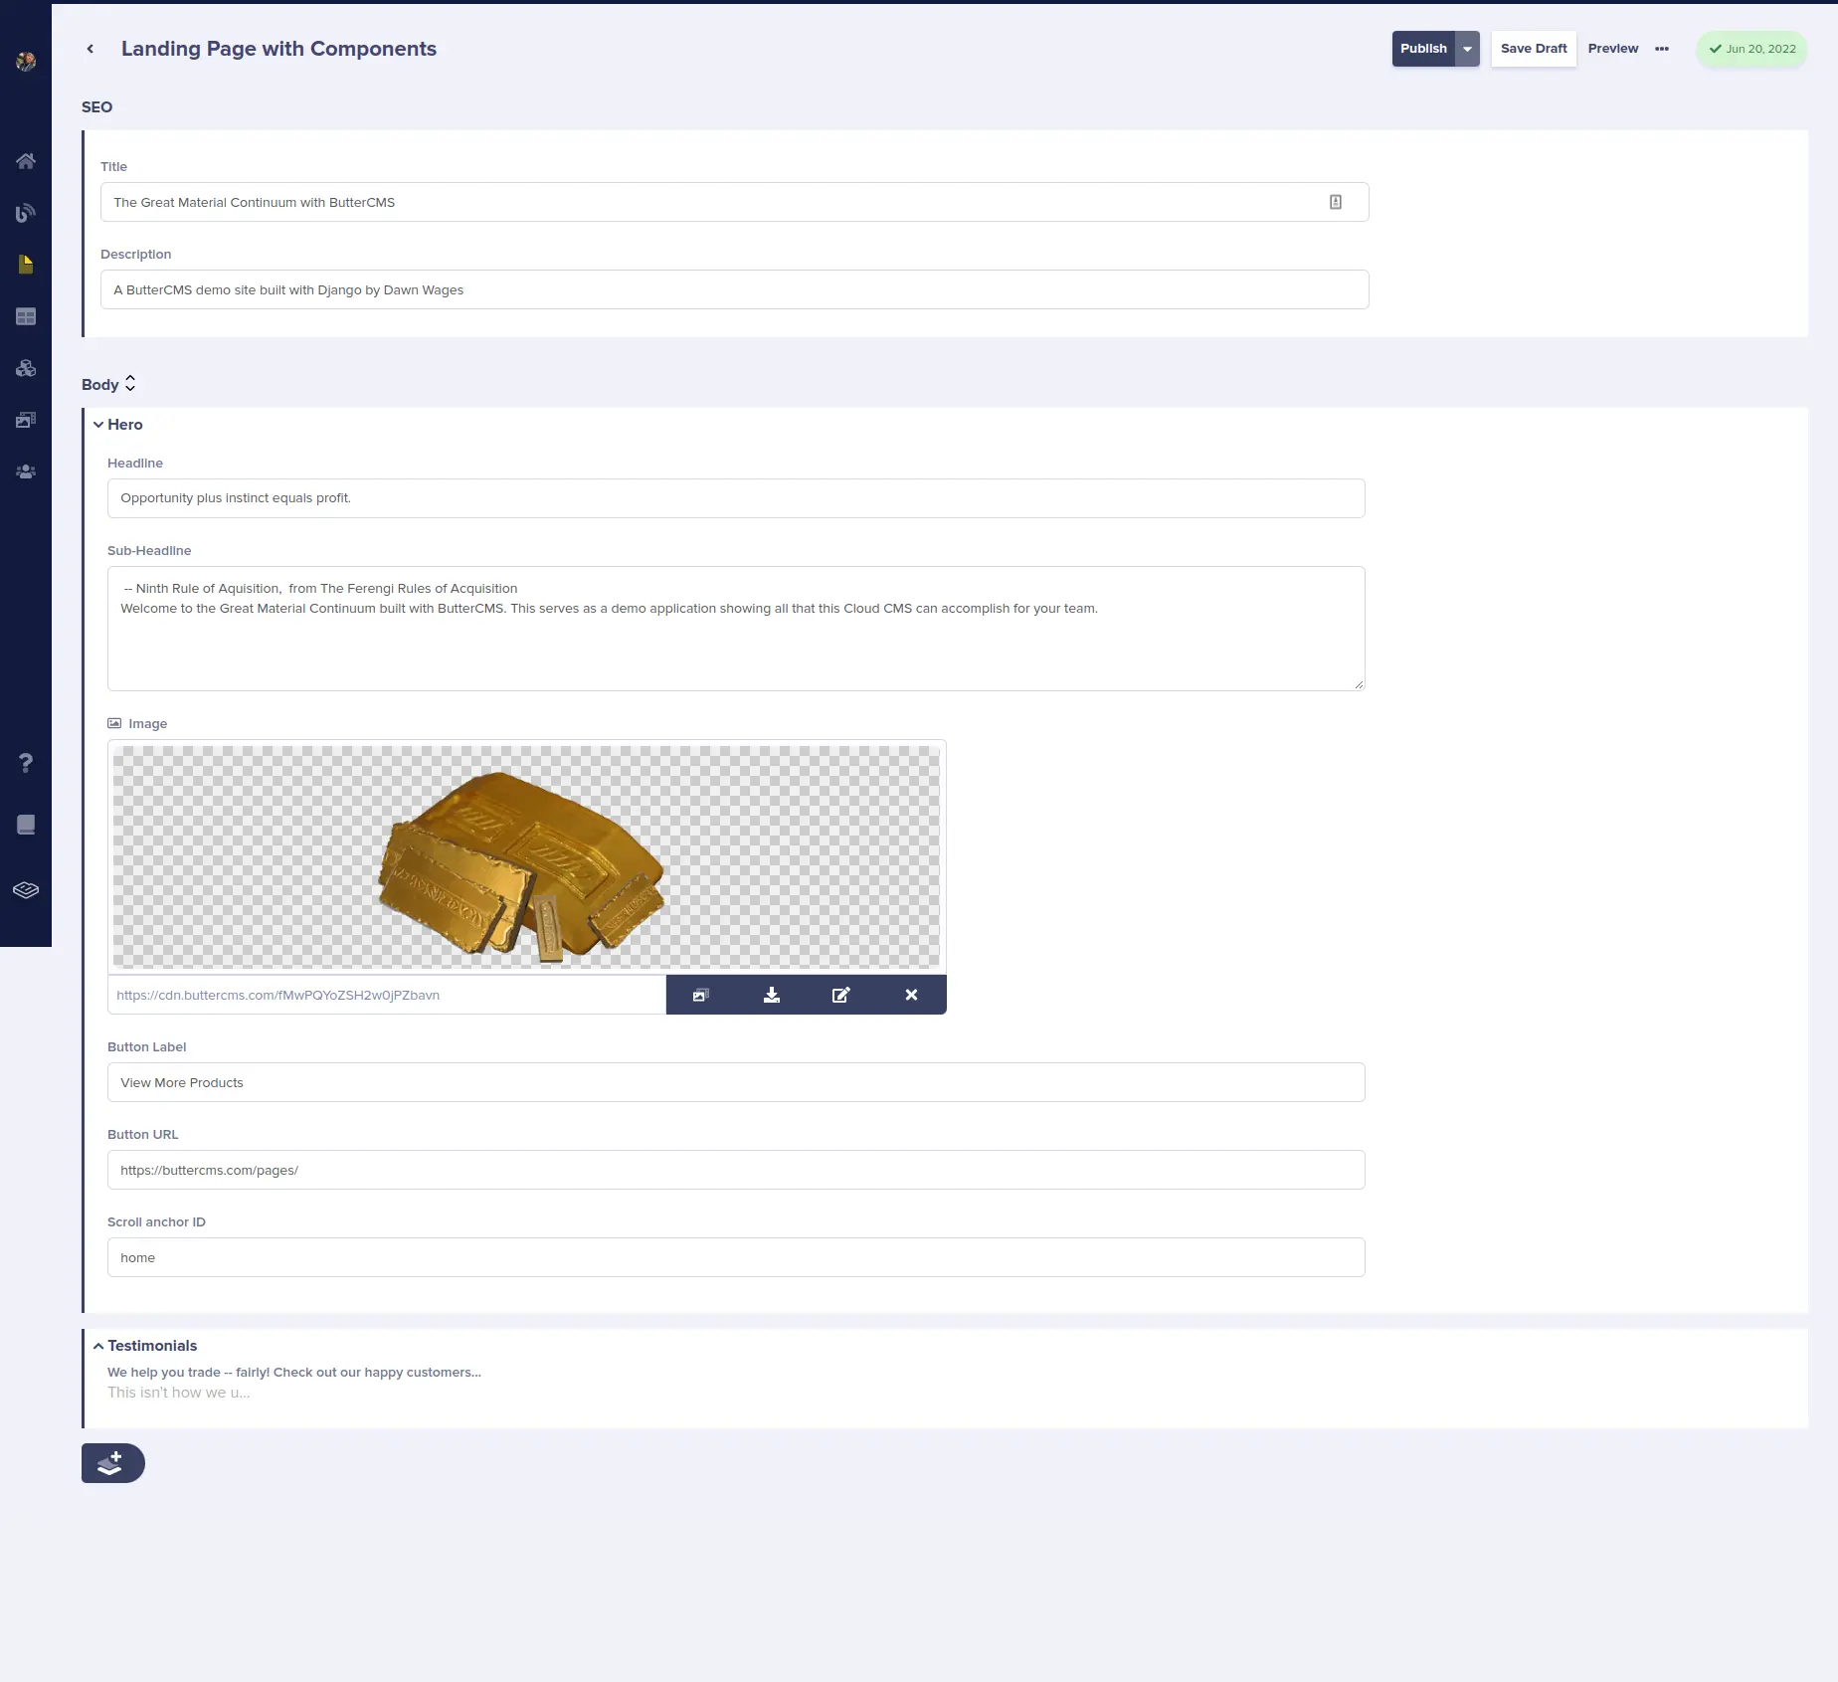
Task: Open Content Types cubes icon in sidebar
Action: tap(26, 368)
